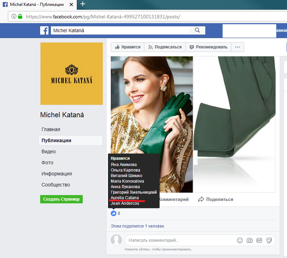Viewport: 287px width, 258px height.
Task: Click the Рекомендовать button
Action: pyautogui.click(x=208, y=47)
